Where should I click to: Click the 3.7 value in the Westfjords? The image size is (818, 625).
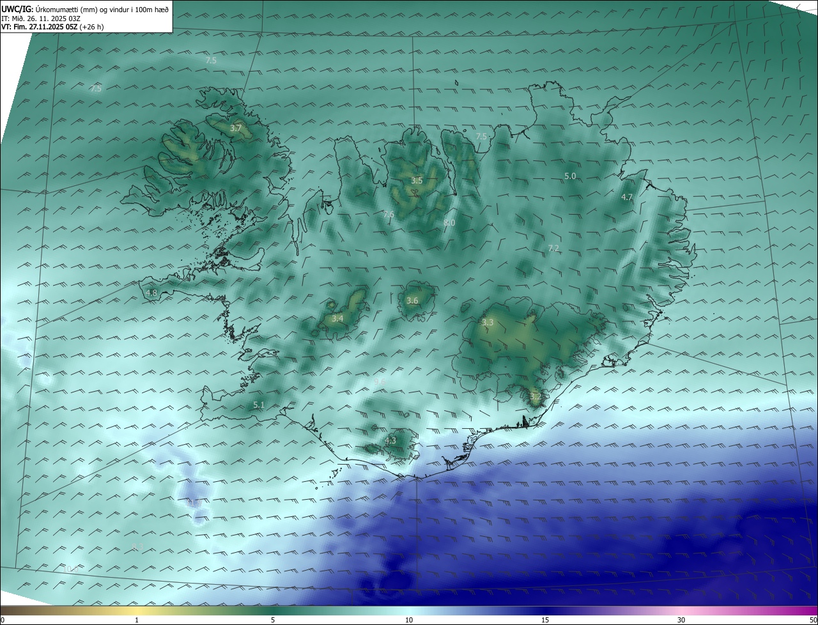pos(236,128)
